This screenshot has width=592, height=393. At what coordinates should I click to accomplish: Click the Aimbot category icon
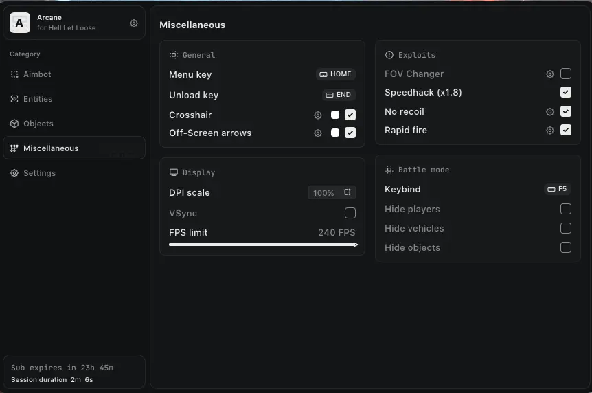point(14,74)
